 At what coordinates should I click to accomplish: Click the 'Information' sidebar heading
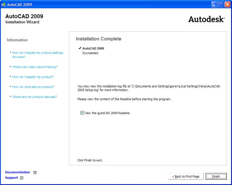click(x=17, y=40)
